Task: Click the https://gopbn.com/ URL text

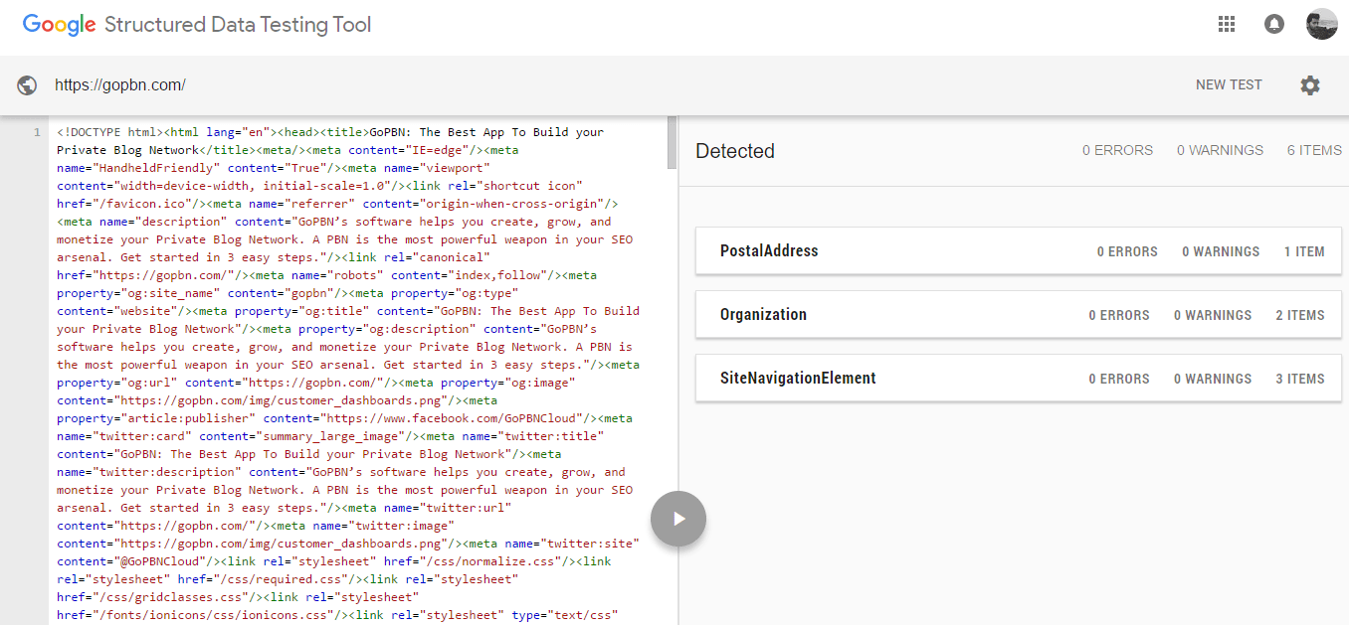Action: [120, 85]
